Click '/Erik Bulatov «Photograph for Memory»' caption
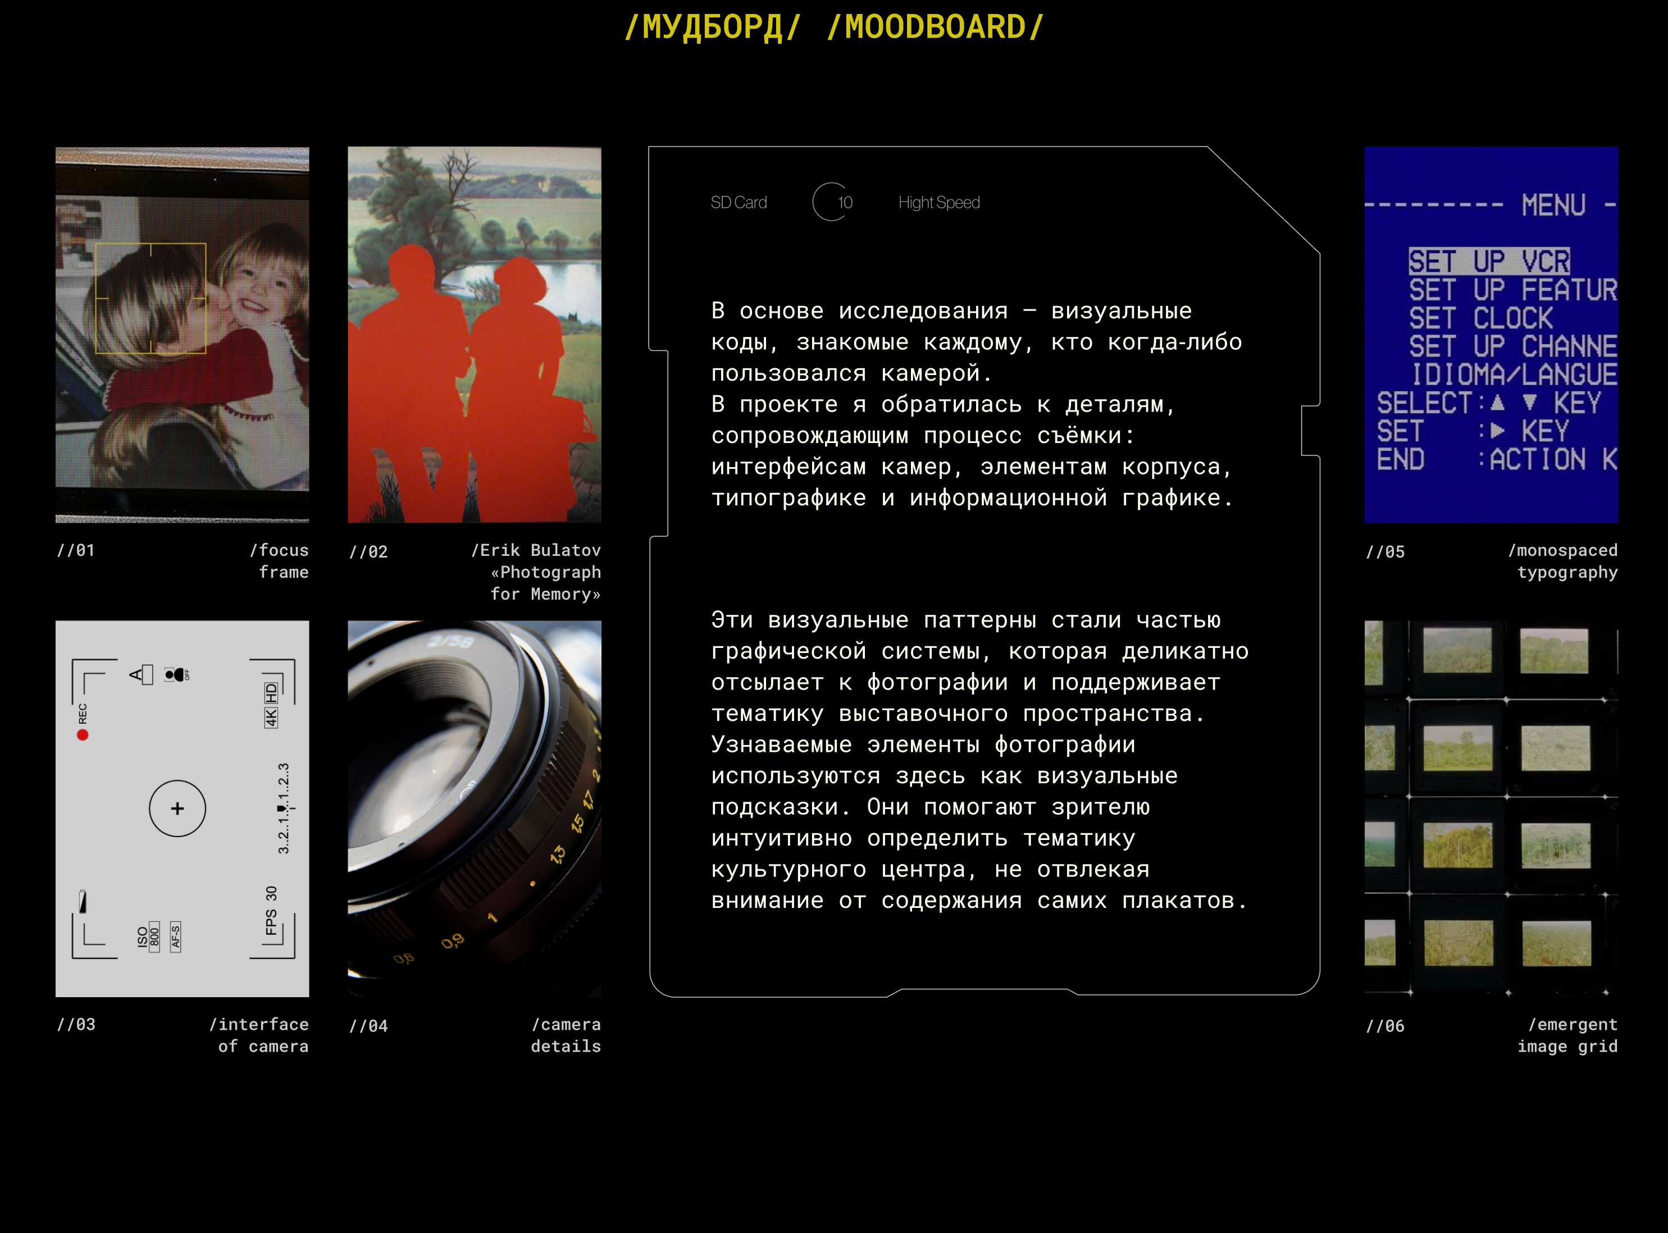This screenshot has width=1668, height=1233. (535, 572)
